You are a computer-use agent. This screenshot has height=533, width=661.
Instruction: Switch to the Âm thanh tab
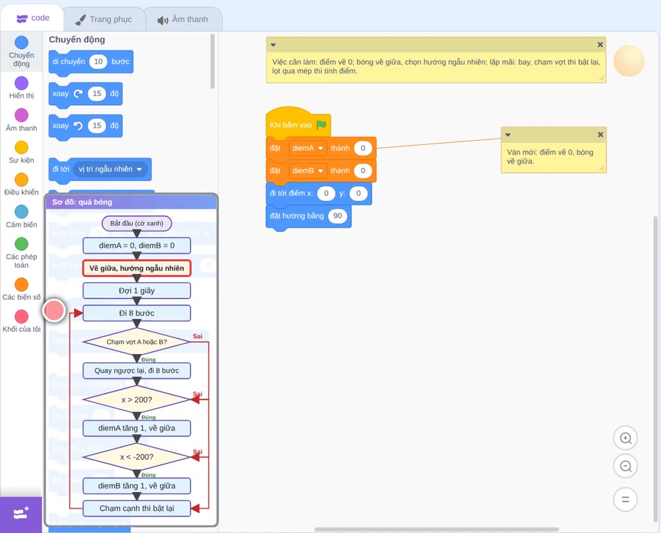click(183, 19)
